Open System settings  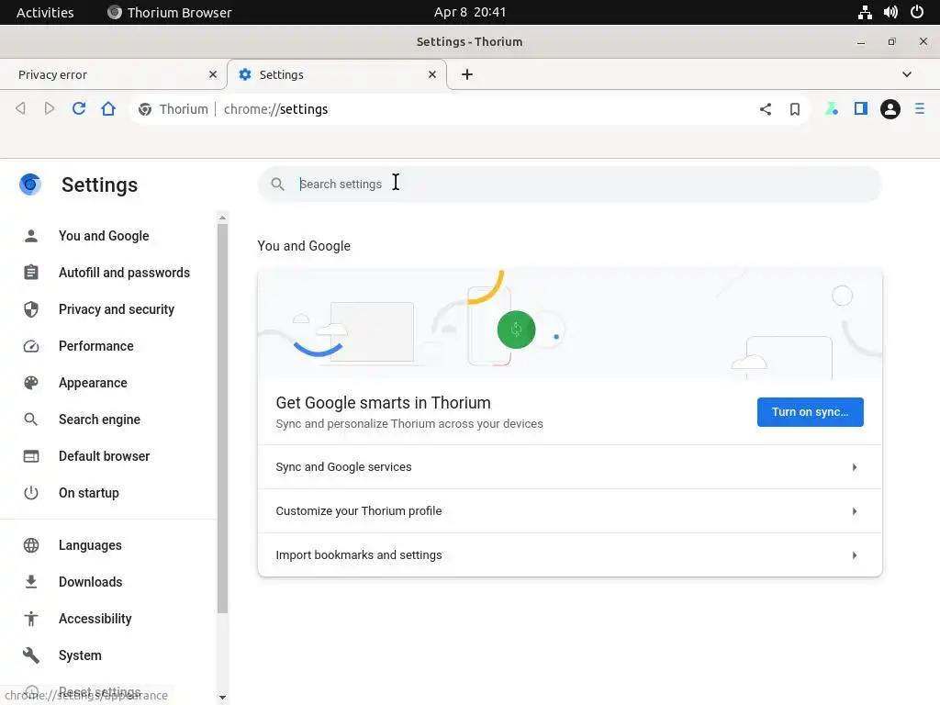80,655
